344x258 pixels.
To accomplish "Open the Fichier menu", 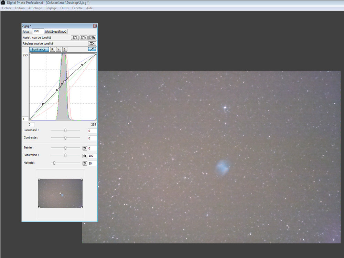I will tap(7, 8).
